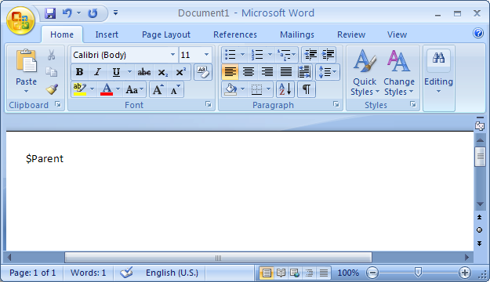Redo the last action
Viewport: 490px width, 282px height.
point(93,13)
